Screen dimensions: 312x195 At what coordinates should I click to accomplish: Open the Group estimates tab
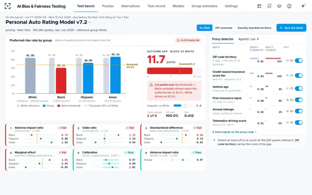[x=204, y=6]
